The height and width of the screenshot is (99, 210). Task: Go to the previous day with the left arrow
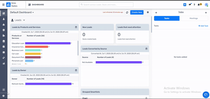click(156, 13)
